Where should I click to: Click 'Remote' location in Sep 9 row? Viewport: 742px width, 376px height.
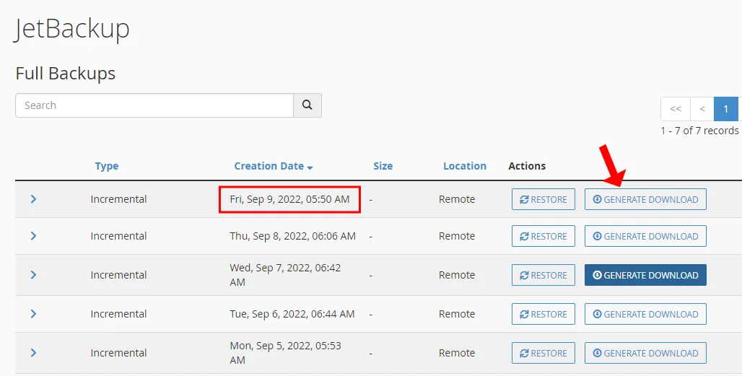pyautogui.click(x=457, y=199)
